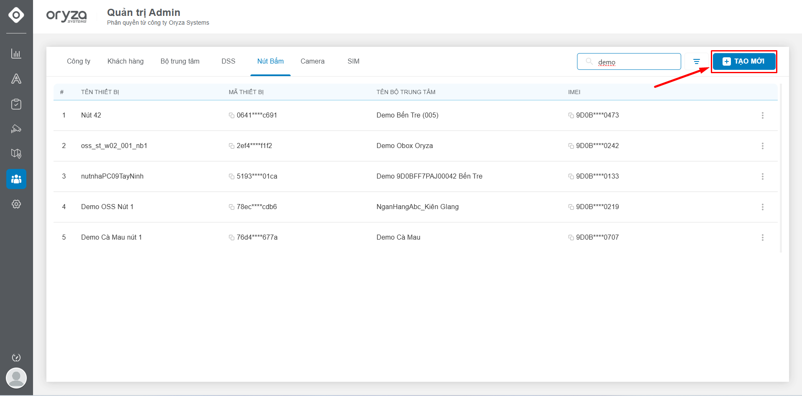The width and height of the screenshot is (802, 396).
Task: Click the search field containing demo
Action: pyautogui.click(x=629, y=61)
